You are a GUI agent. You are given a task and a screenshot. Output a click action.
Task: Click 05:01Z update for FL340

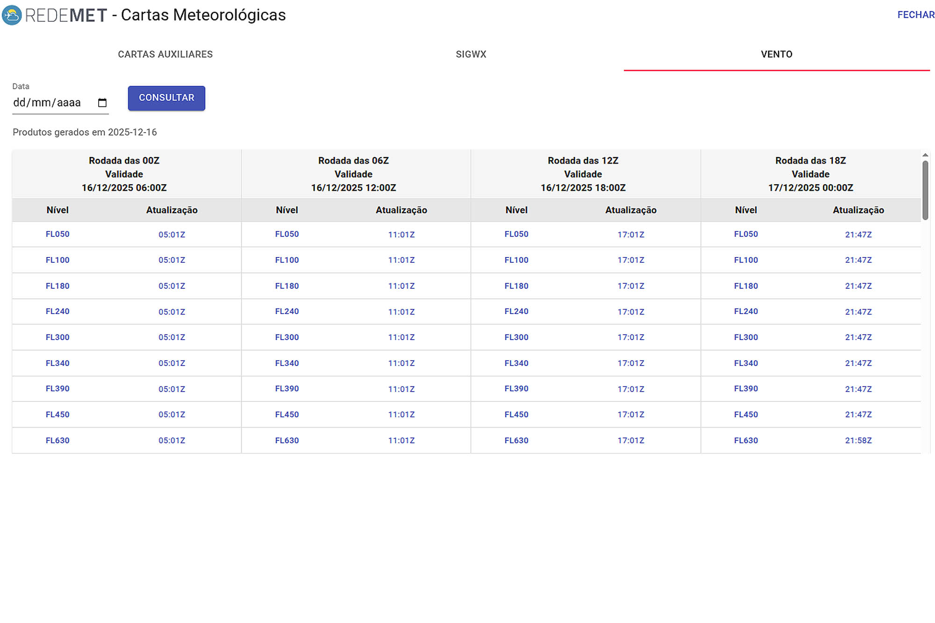[x=172, y=363]
